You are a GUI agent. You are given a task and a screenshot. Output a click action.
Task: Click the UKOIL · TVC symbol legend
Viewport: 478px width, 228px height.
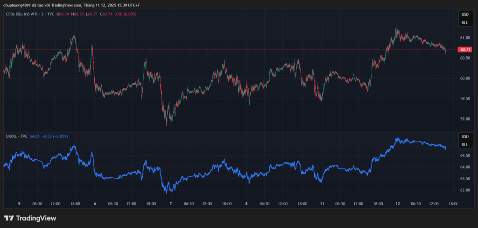tap(17, 136)
